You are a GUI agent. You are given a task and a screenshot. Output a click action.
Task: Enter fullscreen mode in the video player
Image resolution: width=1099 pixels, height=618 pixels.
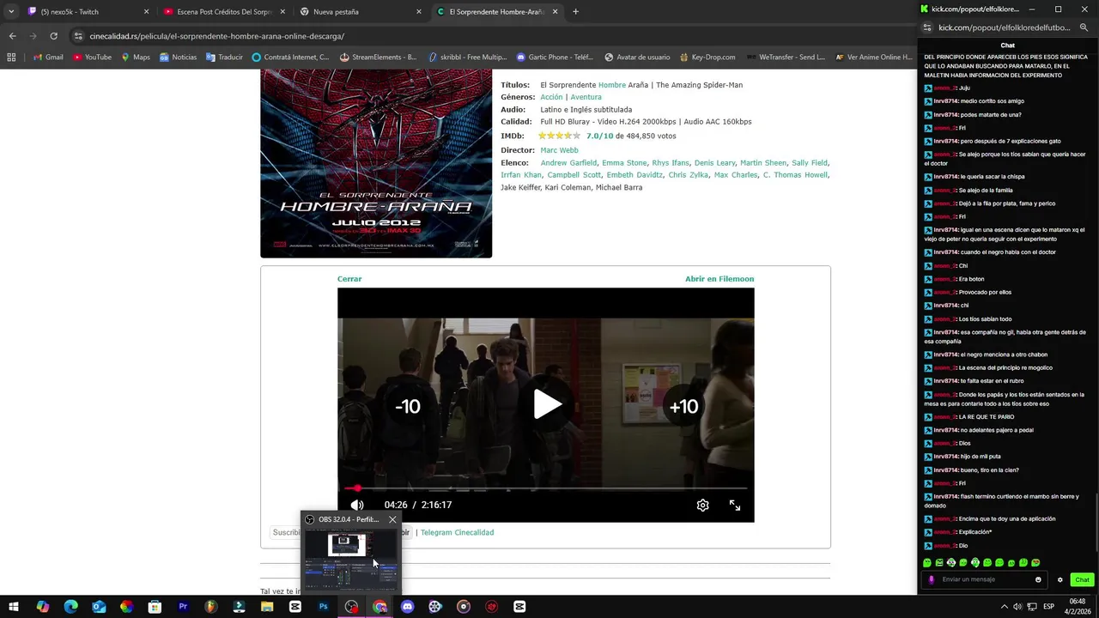735,506
